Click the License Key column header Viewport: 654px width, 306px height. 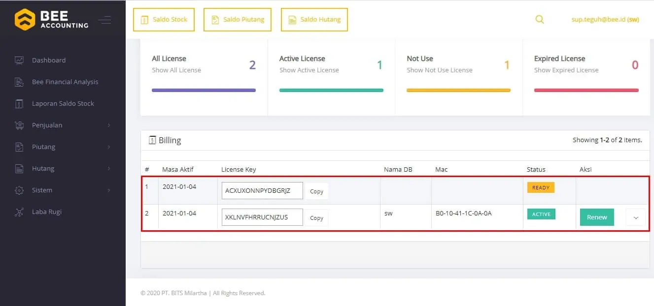tap(239, 169)
